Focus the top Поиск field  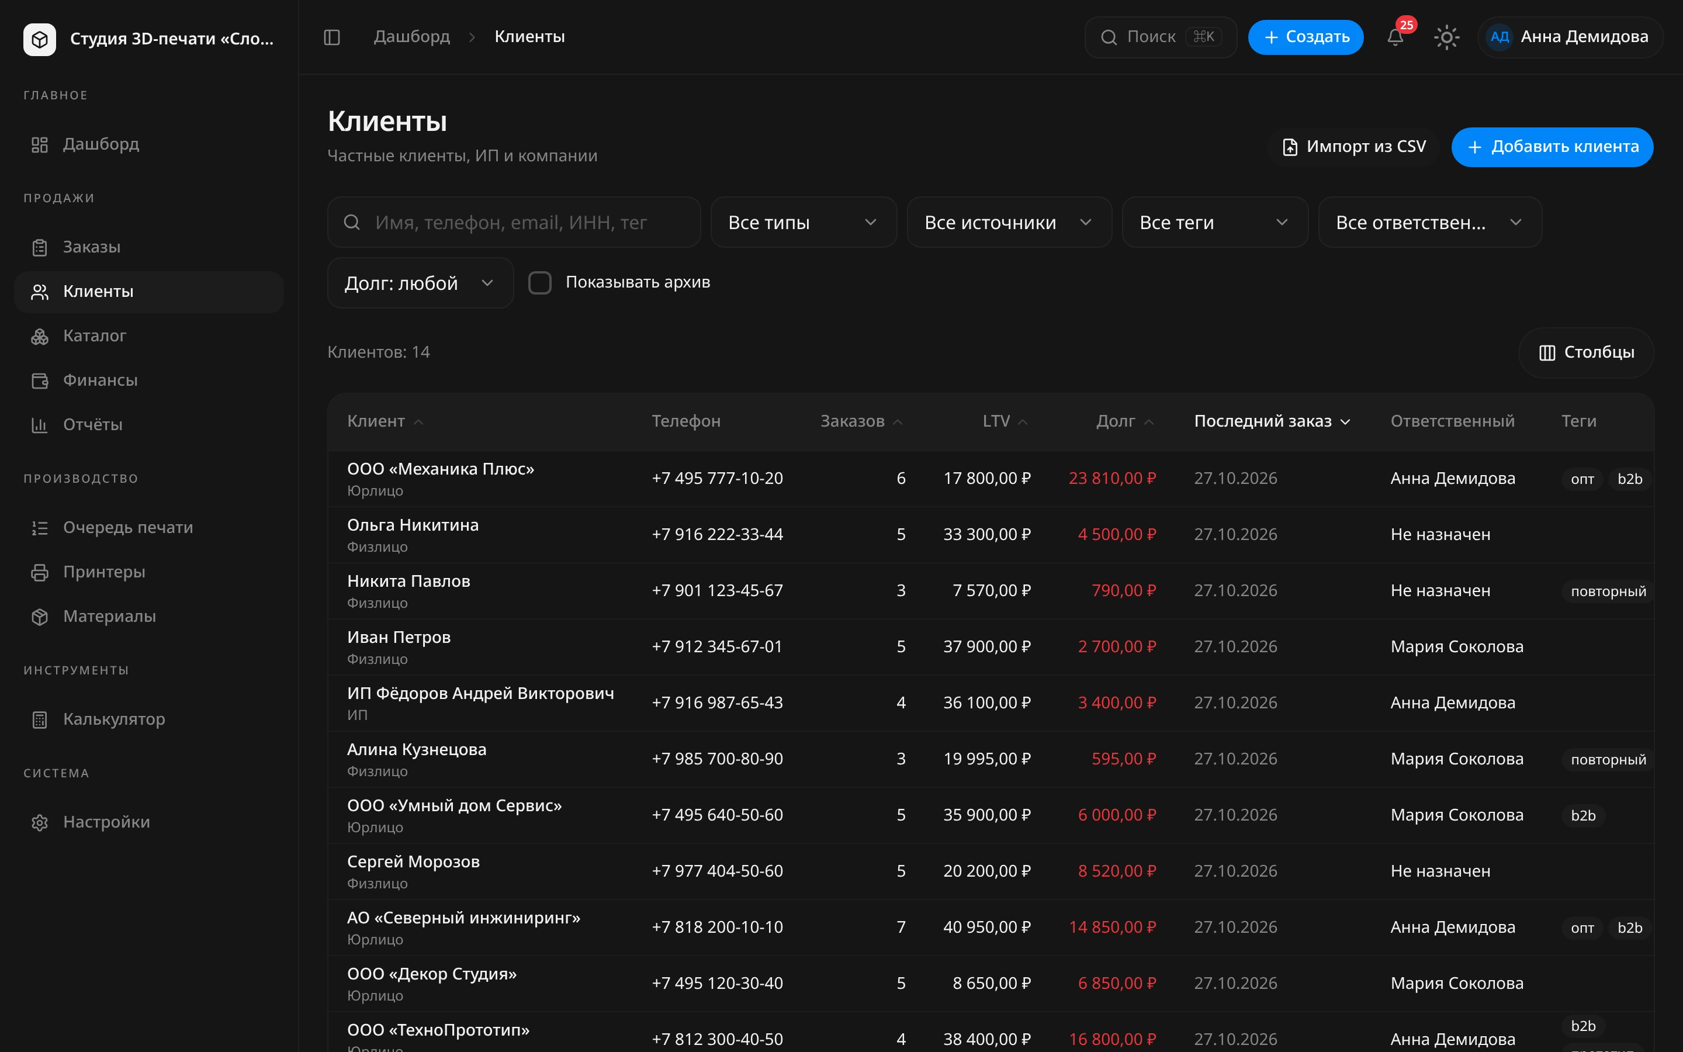coord(1160,37)
